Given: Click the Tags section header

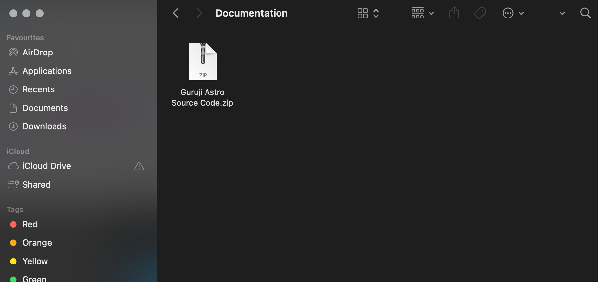Looking at the screenshot, I should [15, 209].
